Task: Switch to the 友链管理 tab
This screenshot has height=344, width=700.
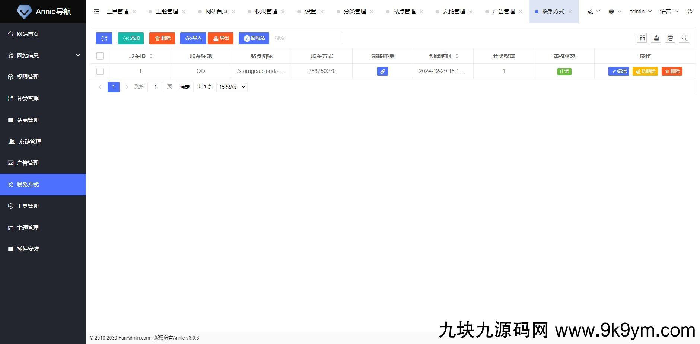Action: click(x=454, y=12)
